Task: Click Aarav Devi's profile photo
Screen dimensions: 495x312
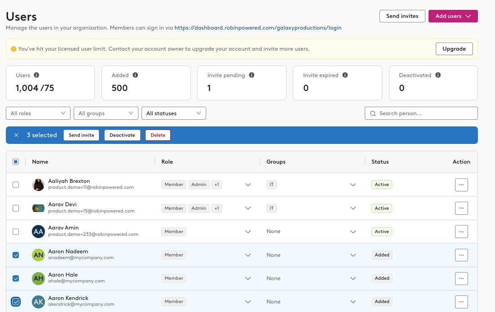Action: pos(39,208)
